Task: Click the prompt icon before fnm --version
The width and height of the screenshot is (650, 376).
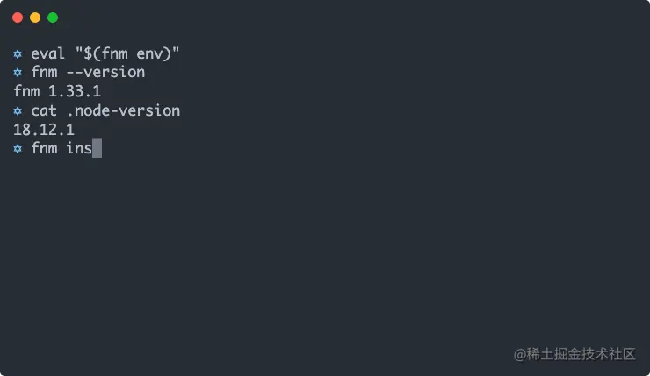Action: click(18, 73)
